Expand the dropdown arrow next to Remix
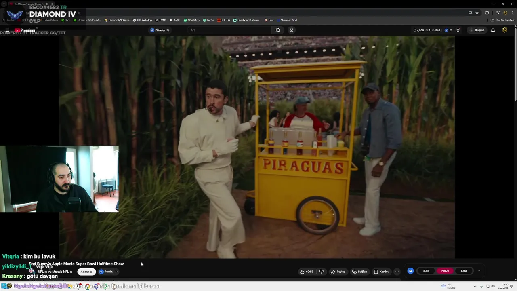Viewport: 517px width, 291px height. coord(116,272)
